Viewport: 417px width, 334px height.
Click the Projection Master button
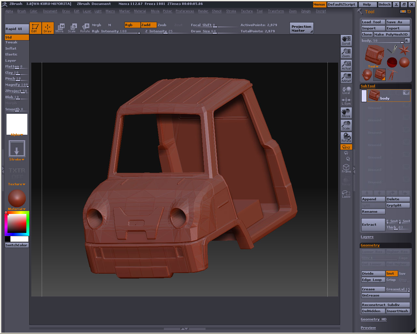pos(301,28)
